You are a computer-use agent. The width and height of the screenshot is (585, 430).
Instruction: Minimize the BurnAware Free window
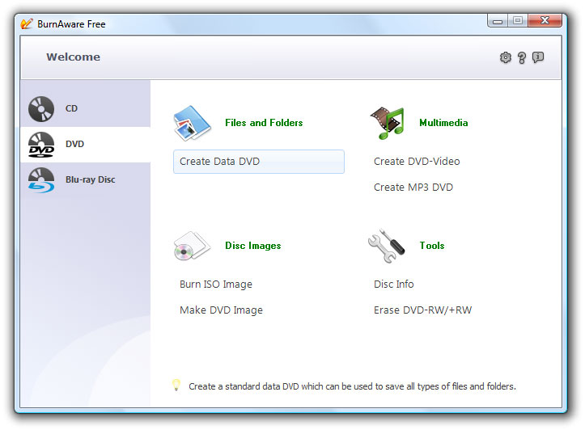click(x=498, y=21)
